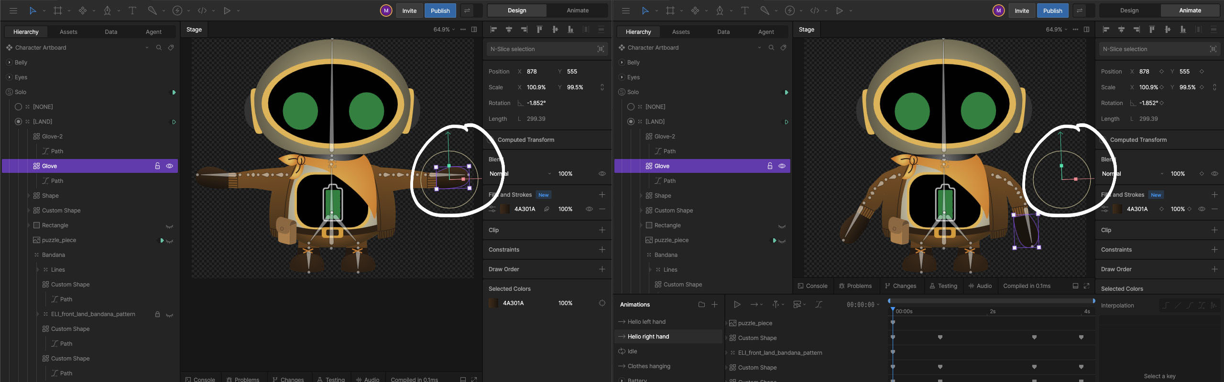Screen dimensions: 1224x382
Task: Click search icon beside Character Artboard, left window
Action: (159, 48)
